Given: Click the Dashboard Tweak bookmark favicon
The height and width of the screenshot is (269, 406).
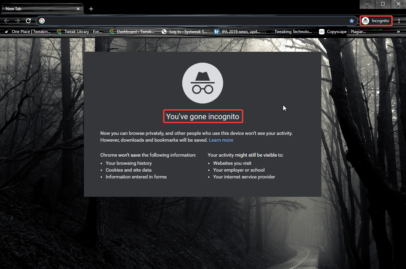Looking at the screenshot, I should (x=112, y=31).
